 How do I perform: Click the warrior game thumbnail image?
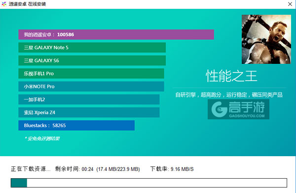[x=266, y=39]
